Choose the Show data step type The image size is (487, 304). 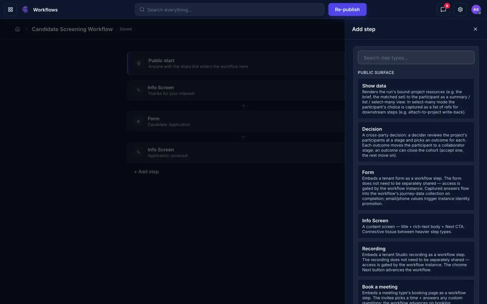(416, 98)
